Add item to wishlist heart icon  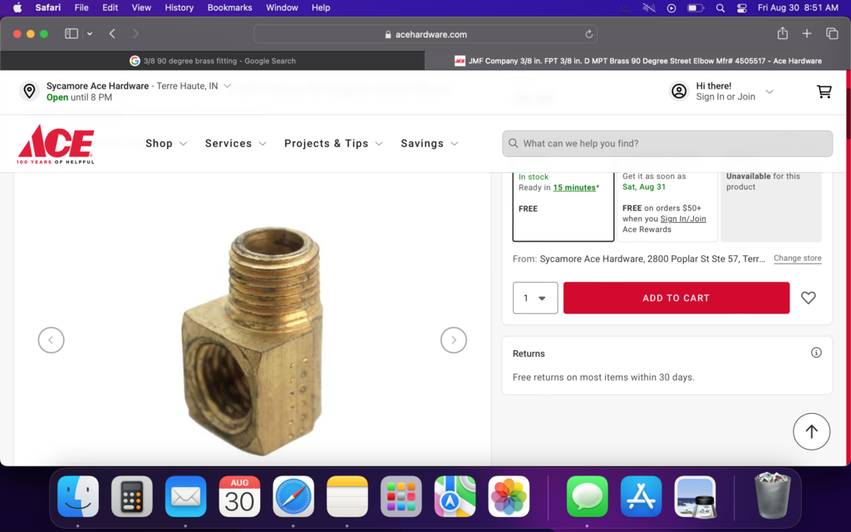[808, 298]
